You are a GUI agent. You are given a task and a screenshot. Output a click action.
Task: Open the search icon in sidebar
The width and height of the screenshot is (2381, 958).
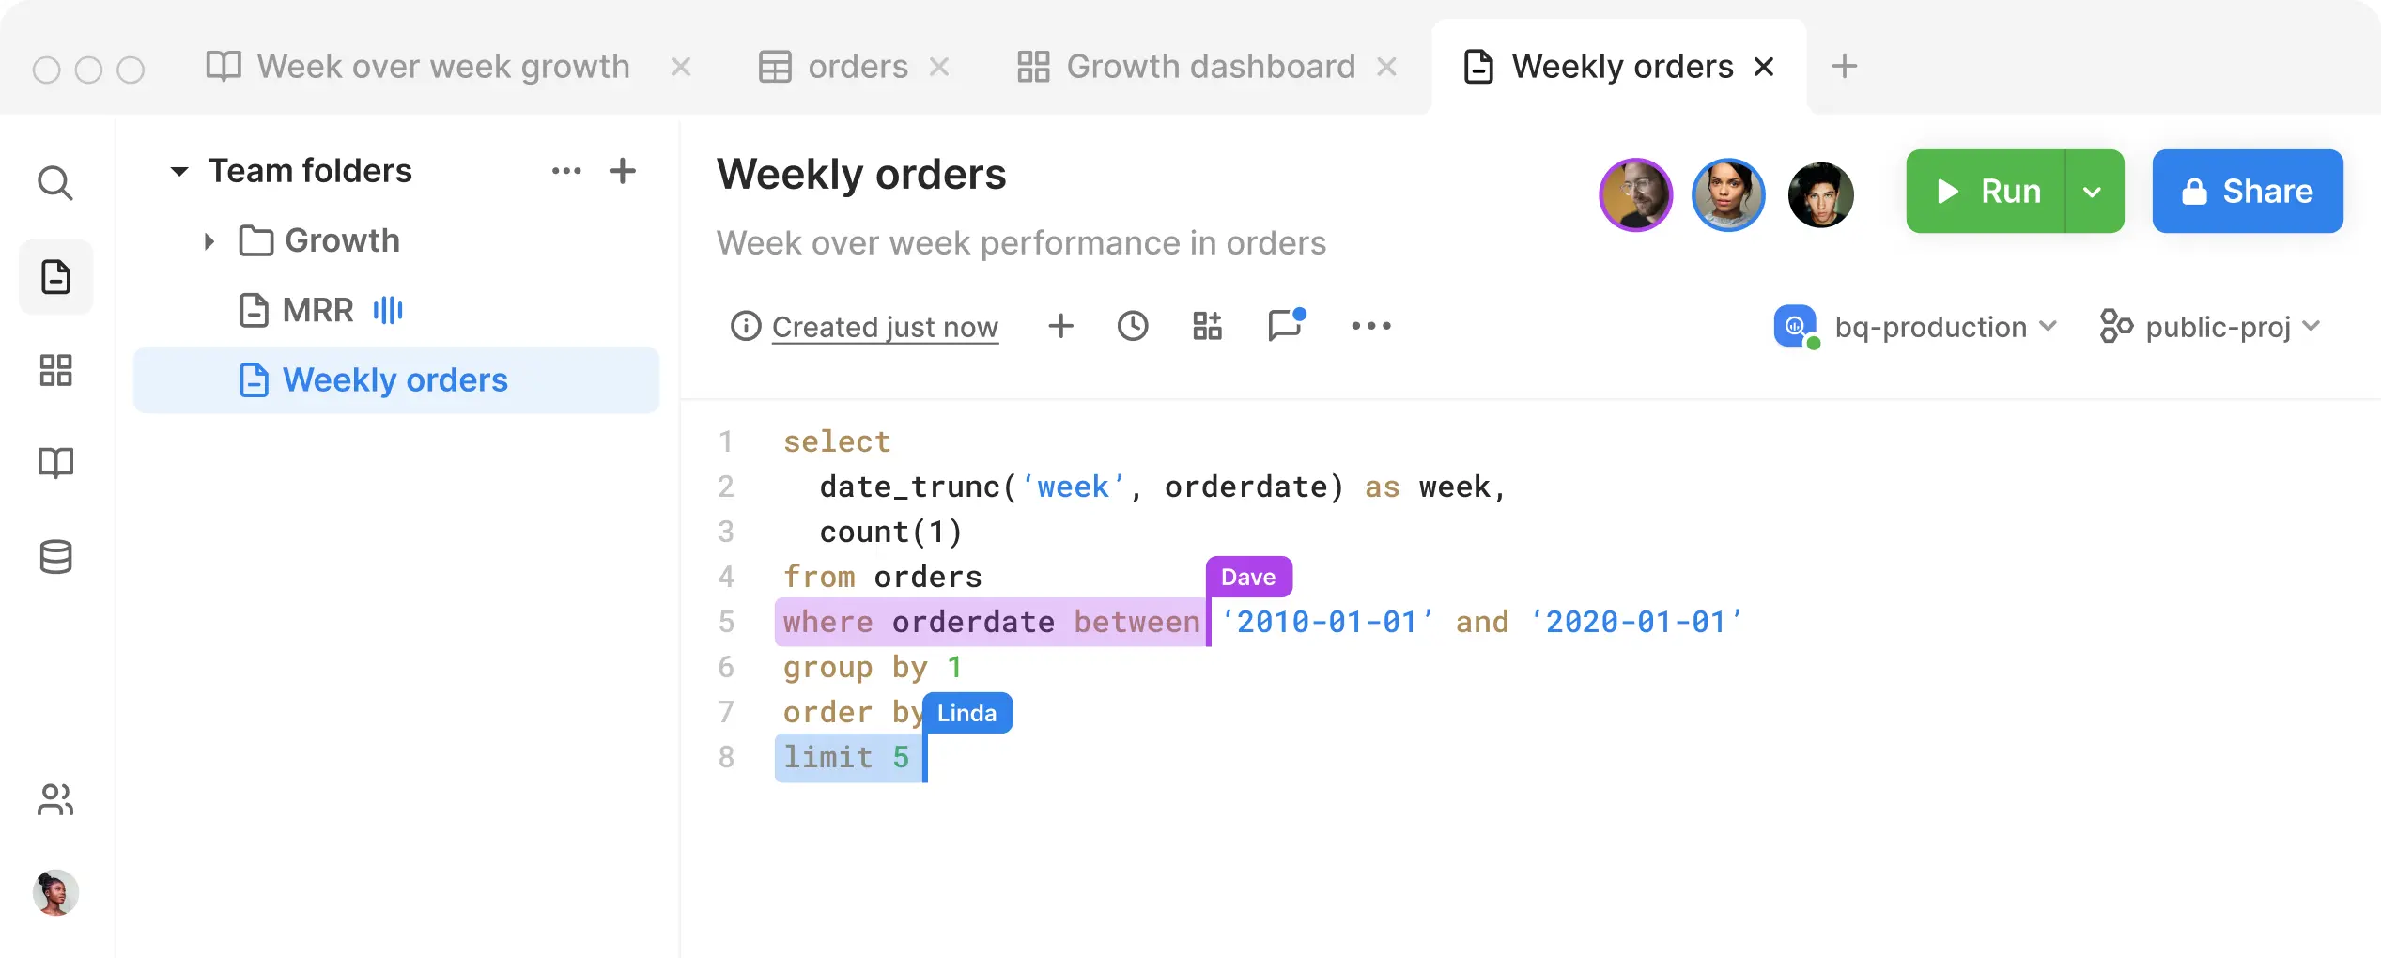(55, 183)
